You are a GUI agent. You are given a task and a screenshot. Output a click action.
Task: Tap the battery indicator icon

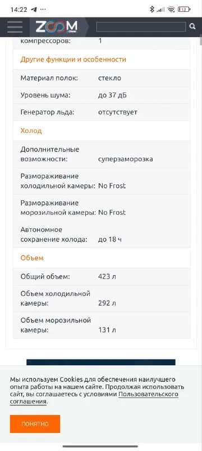coord(184,10)
